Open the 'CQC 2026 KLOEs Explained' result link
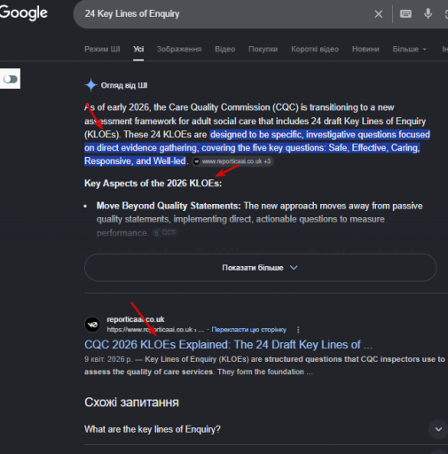Screen dimensions: 448x454 click(228, 345)
